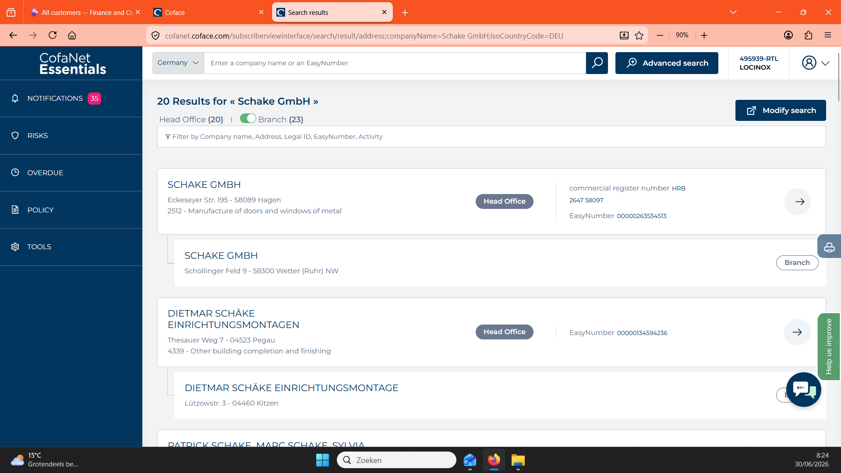Click the Head Office badge for Hagen
The height and width of the screenshot is (473, 841).
tap(505, 201)
